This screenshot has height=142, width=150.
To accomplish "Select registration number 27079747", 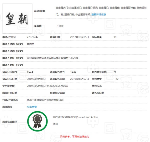I will coord(32,37).
